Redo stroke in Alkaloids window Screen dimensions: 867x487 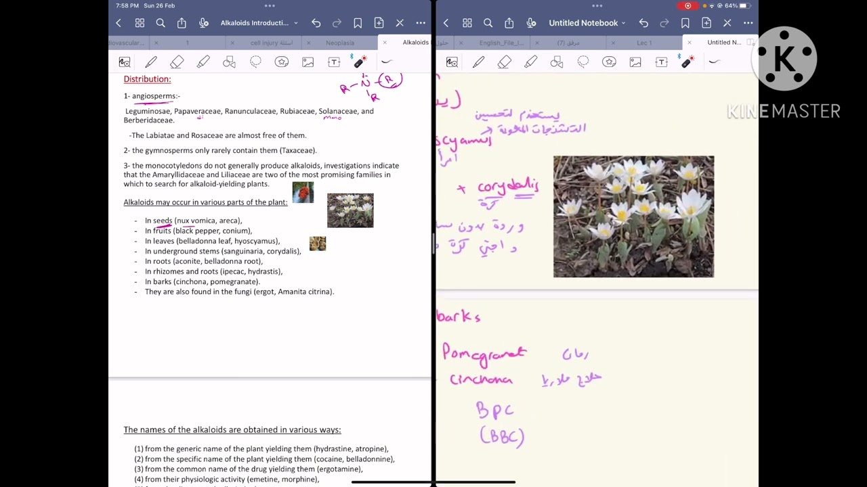coord(337,23)
